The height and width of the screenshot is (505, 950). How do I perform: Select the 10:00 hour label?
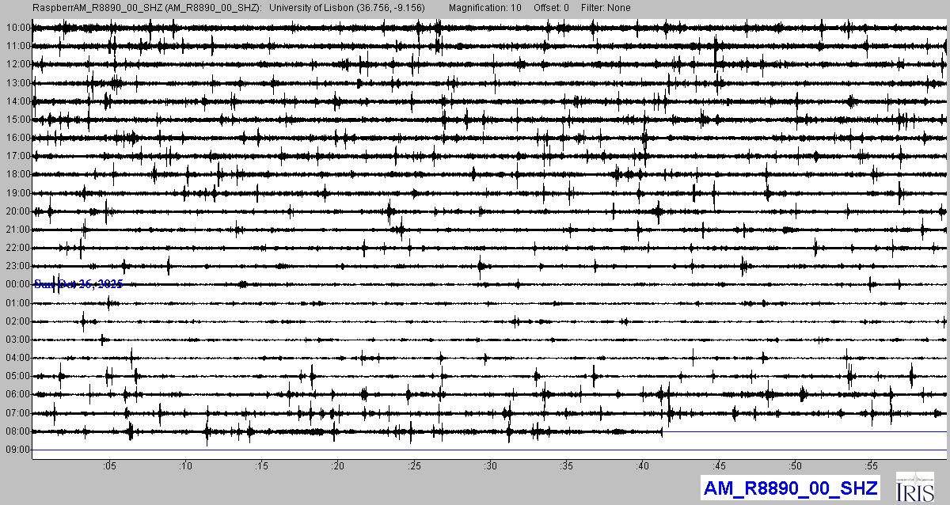point(17,28)
